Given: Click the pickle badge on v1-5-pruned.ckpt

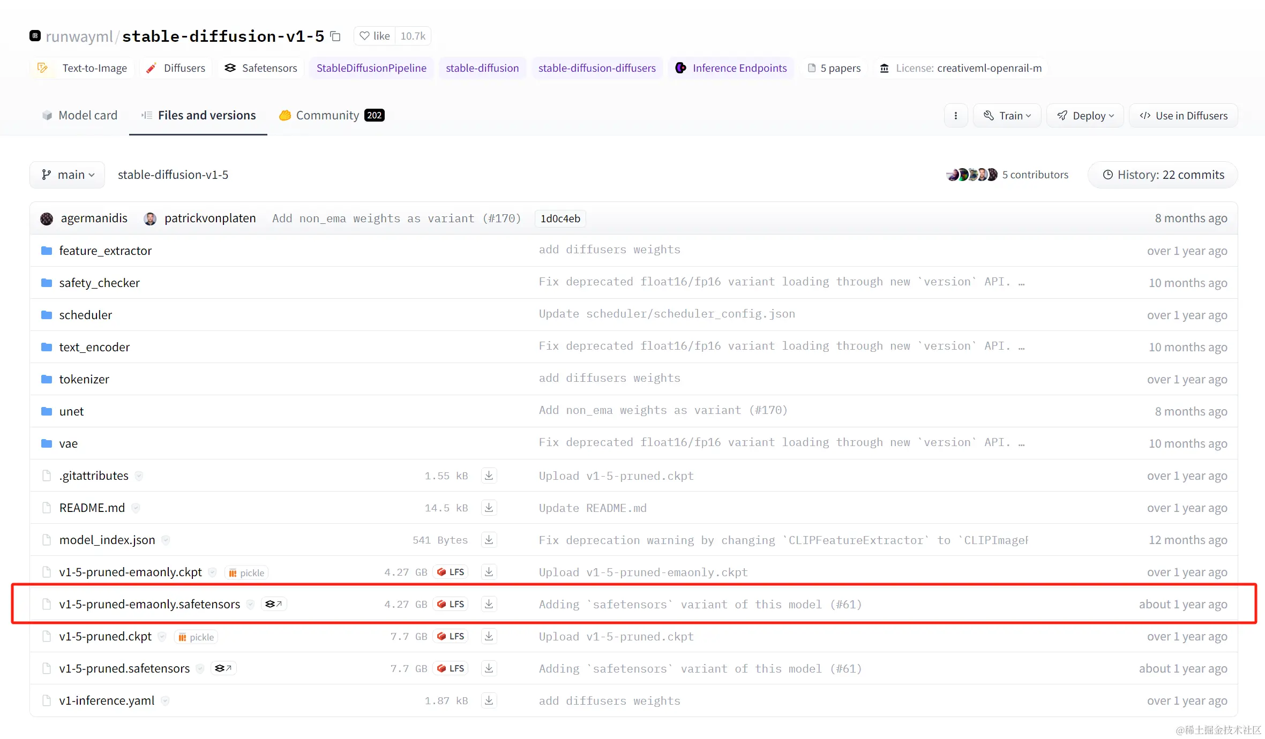Looking at the screenshot, I should (x=196, y=637).
